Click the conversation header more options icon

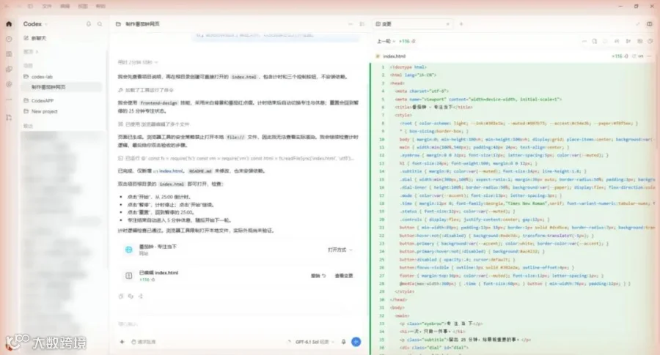click(351, 24)
